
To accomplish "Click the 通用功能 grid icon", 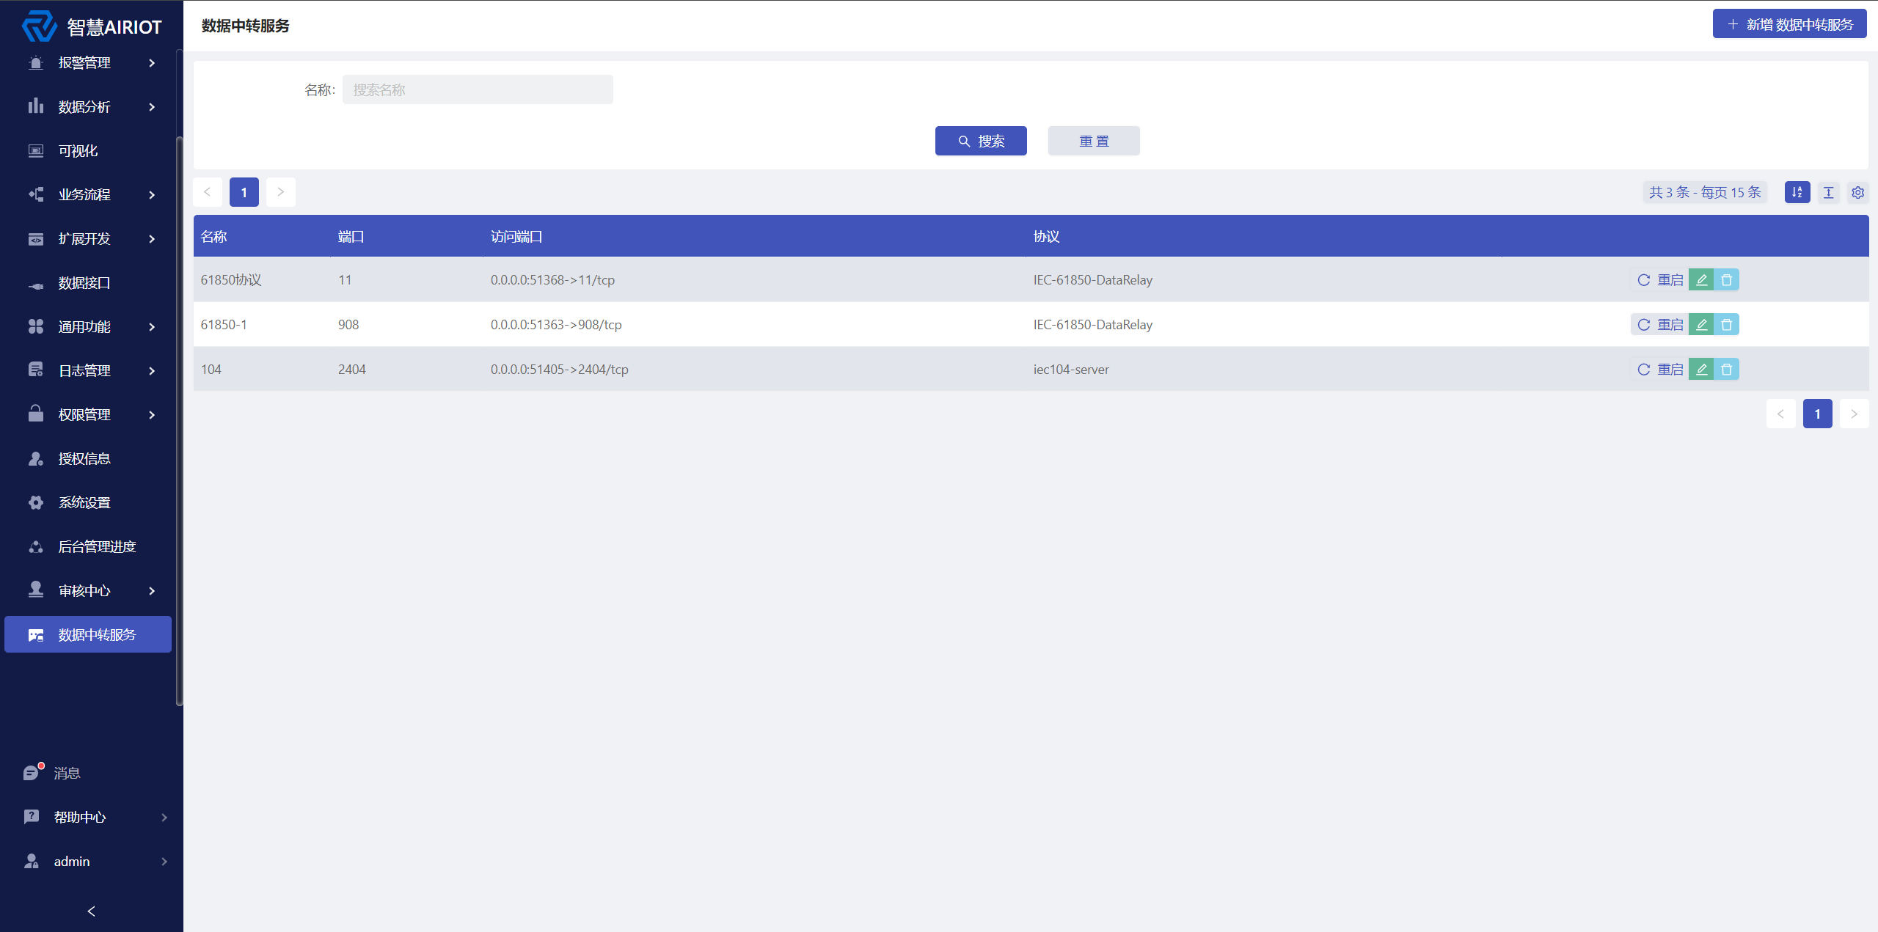I will (35, 326).
